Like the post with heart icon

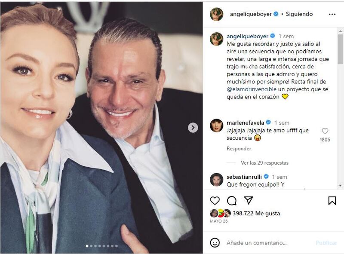pos(215,201)
